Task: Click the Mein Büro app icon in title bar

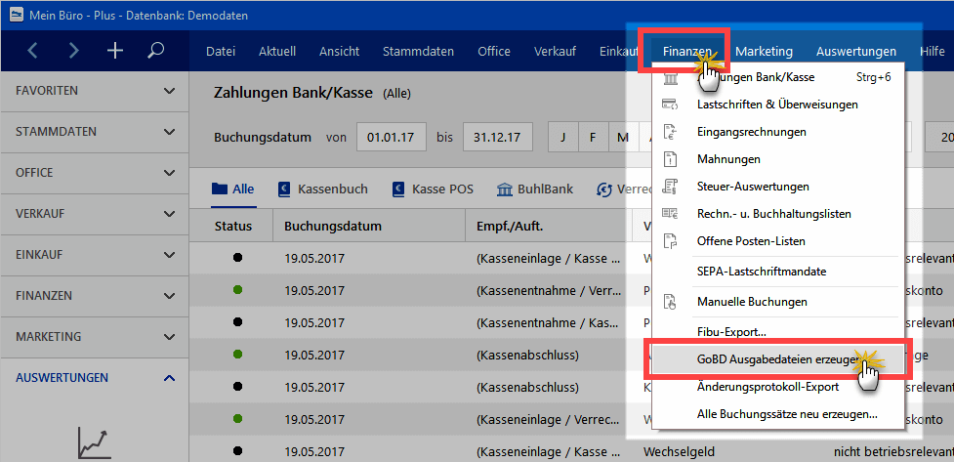Action: (x=17, y=15)
